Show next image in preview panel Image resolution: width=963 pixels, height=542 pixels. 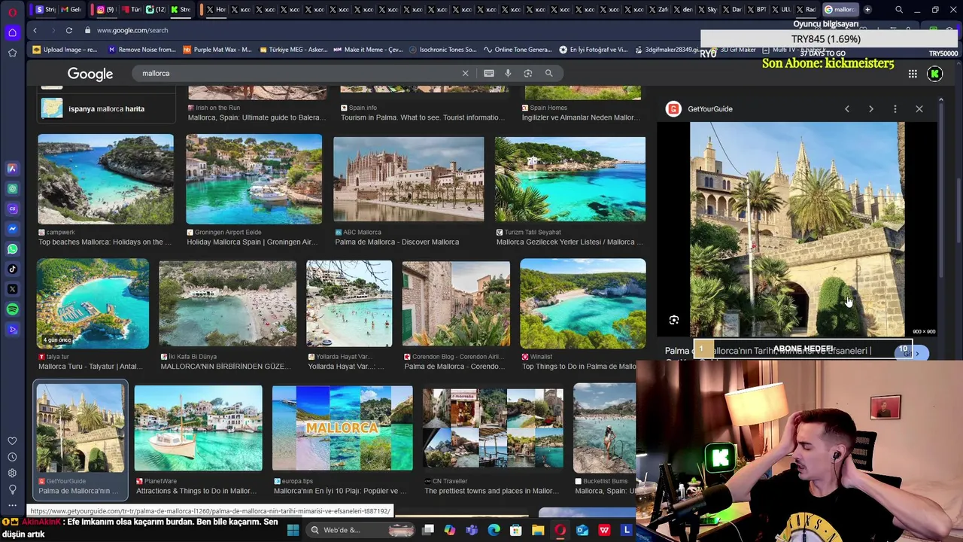[871, 109]
